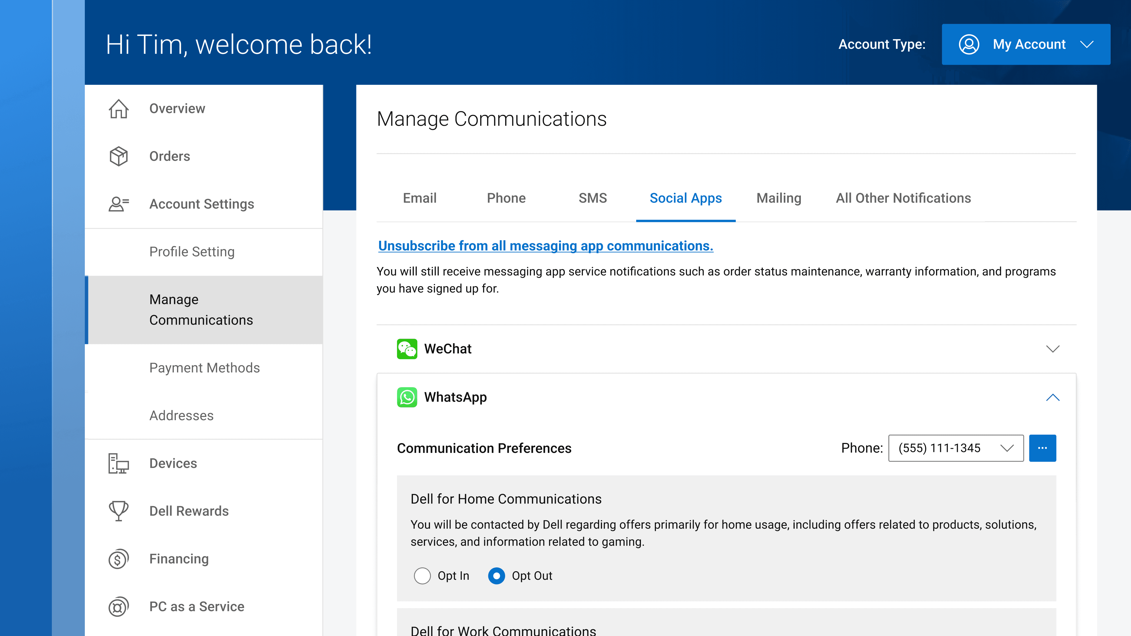The image size is (1131, 636).
Task: Collapse the WhatsApp section chevron
Action: pyautogui.click(x=1053, y=397)
